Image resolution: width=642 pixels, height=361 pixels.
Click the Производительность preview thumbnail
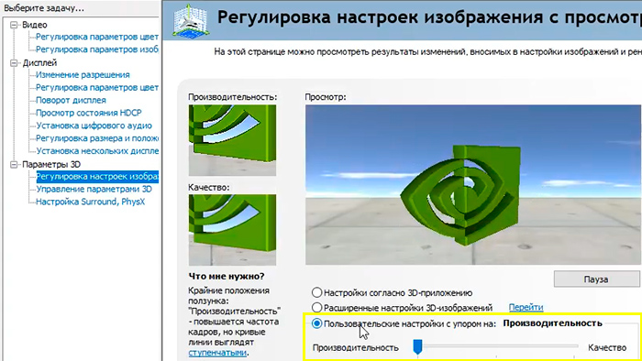click(232, 140)
